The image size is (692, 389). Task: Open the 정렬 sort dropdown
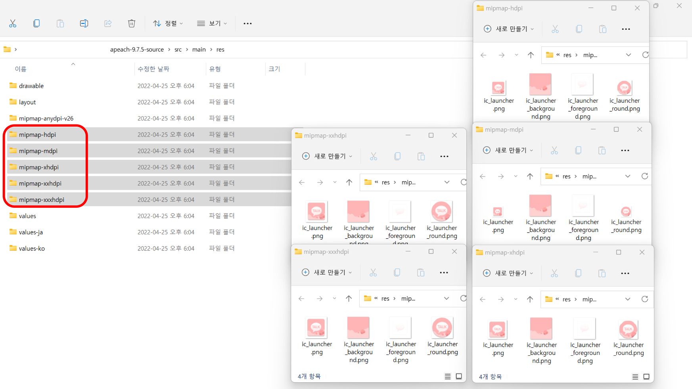pyautogui.click(x=168, y=23)
